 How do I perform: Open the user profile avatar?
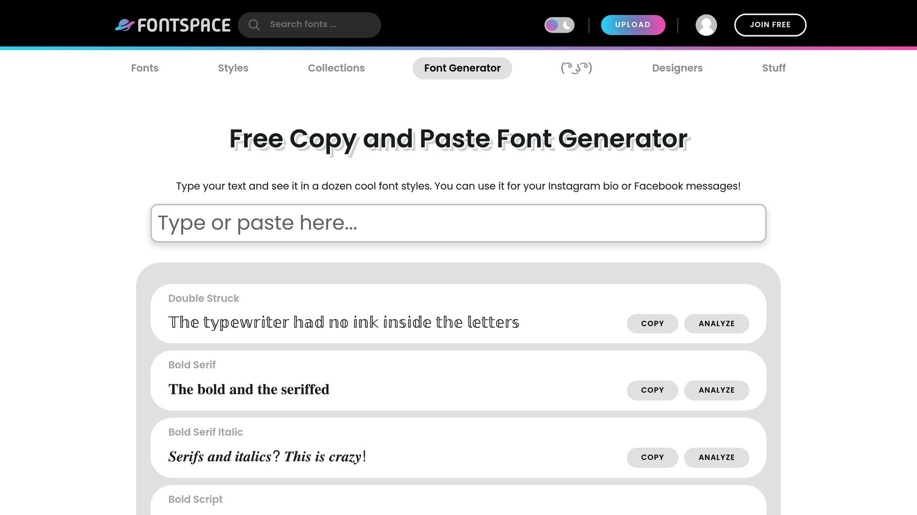click(706, 25)
